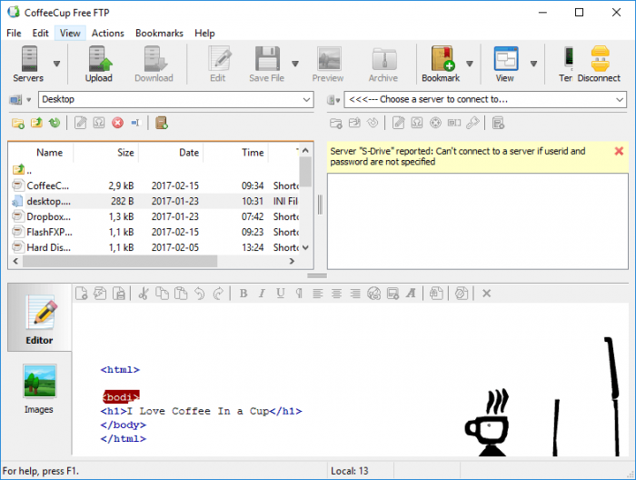Open the Help menu
The image size is (636, 480).
(204, 34)
